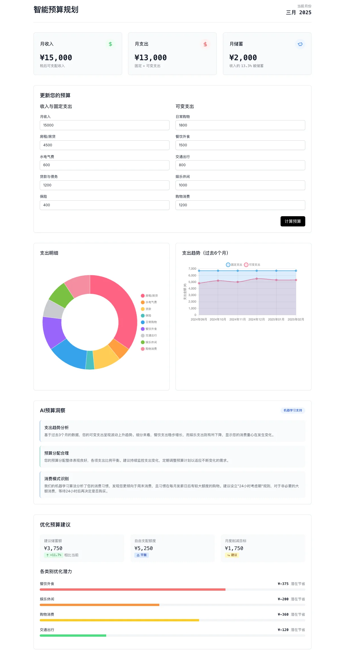
Task: Select the 餐饮外食 amount field
Action: click(x=240, y=145)
